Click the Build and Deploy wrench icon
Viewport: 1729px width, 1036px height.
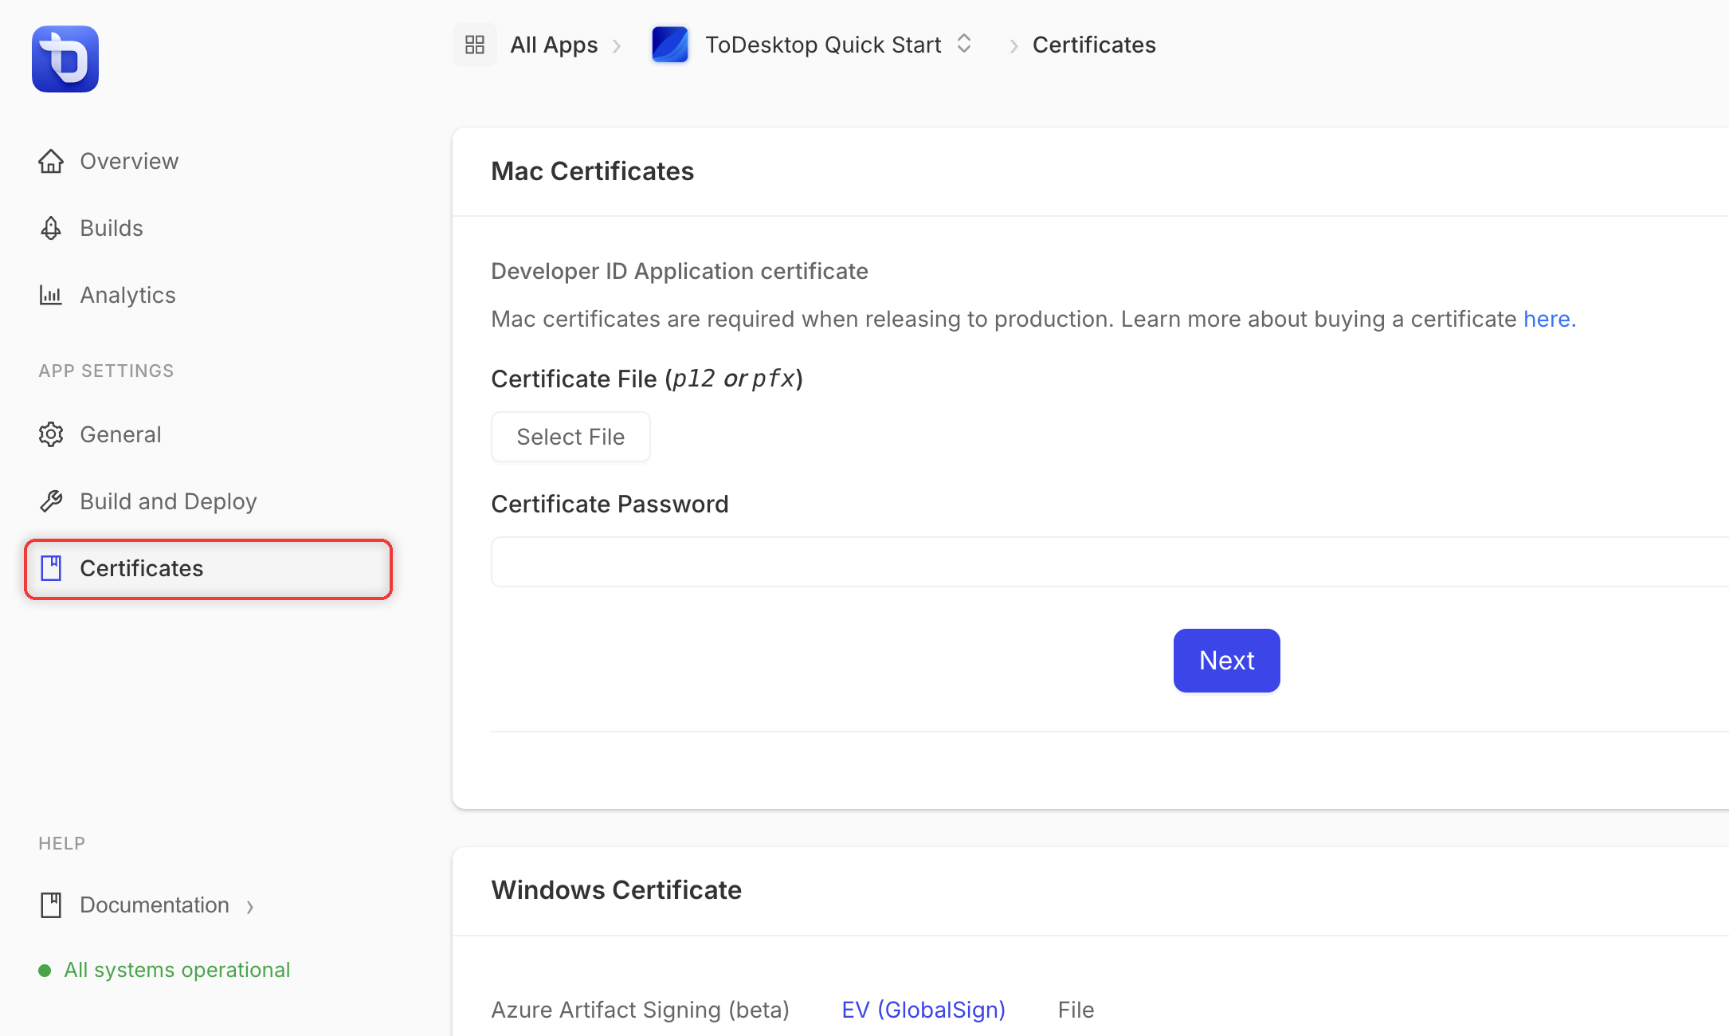tap(51, 501)
